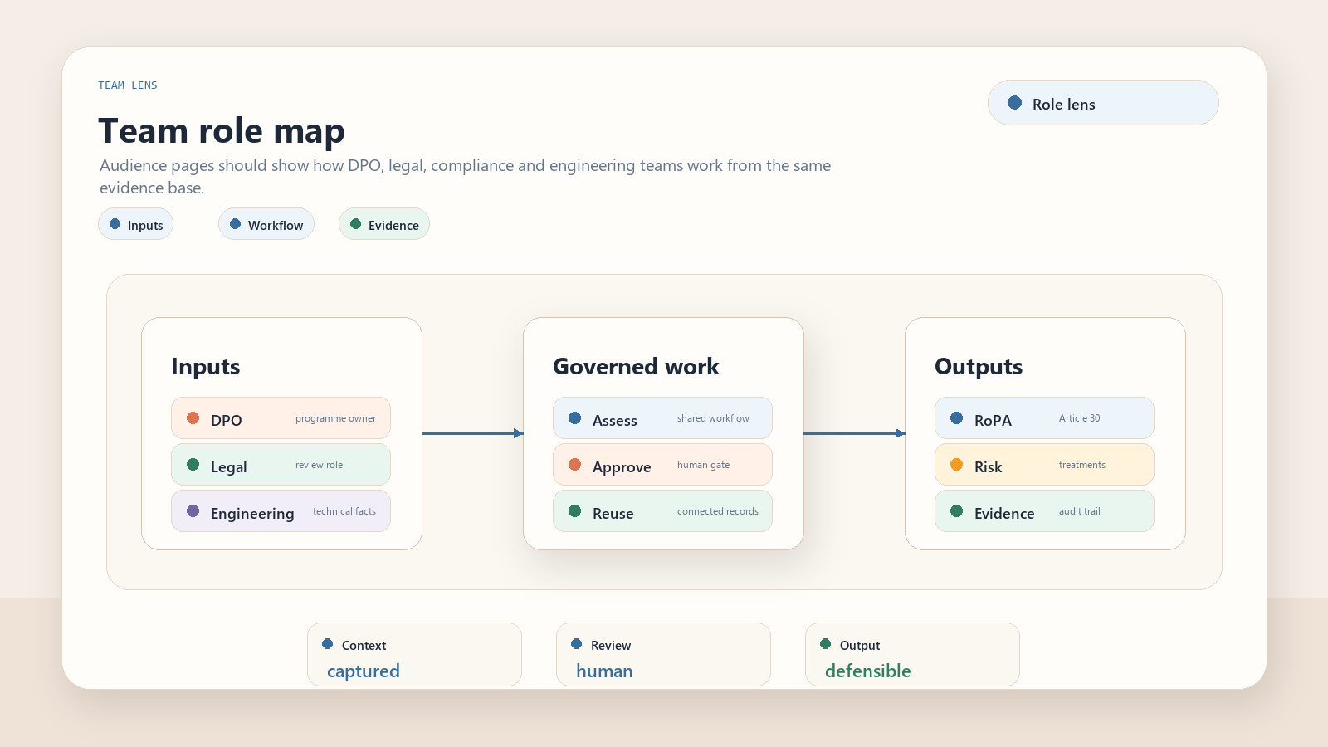This screenshot has width=1328, height=747.
Task: Click the yellow dot beside Risk
Action: pos(956,465)
